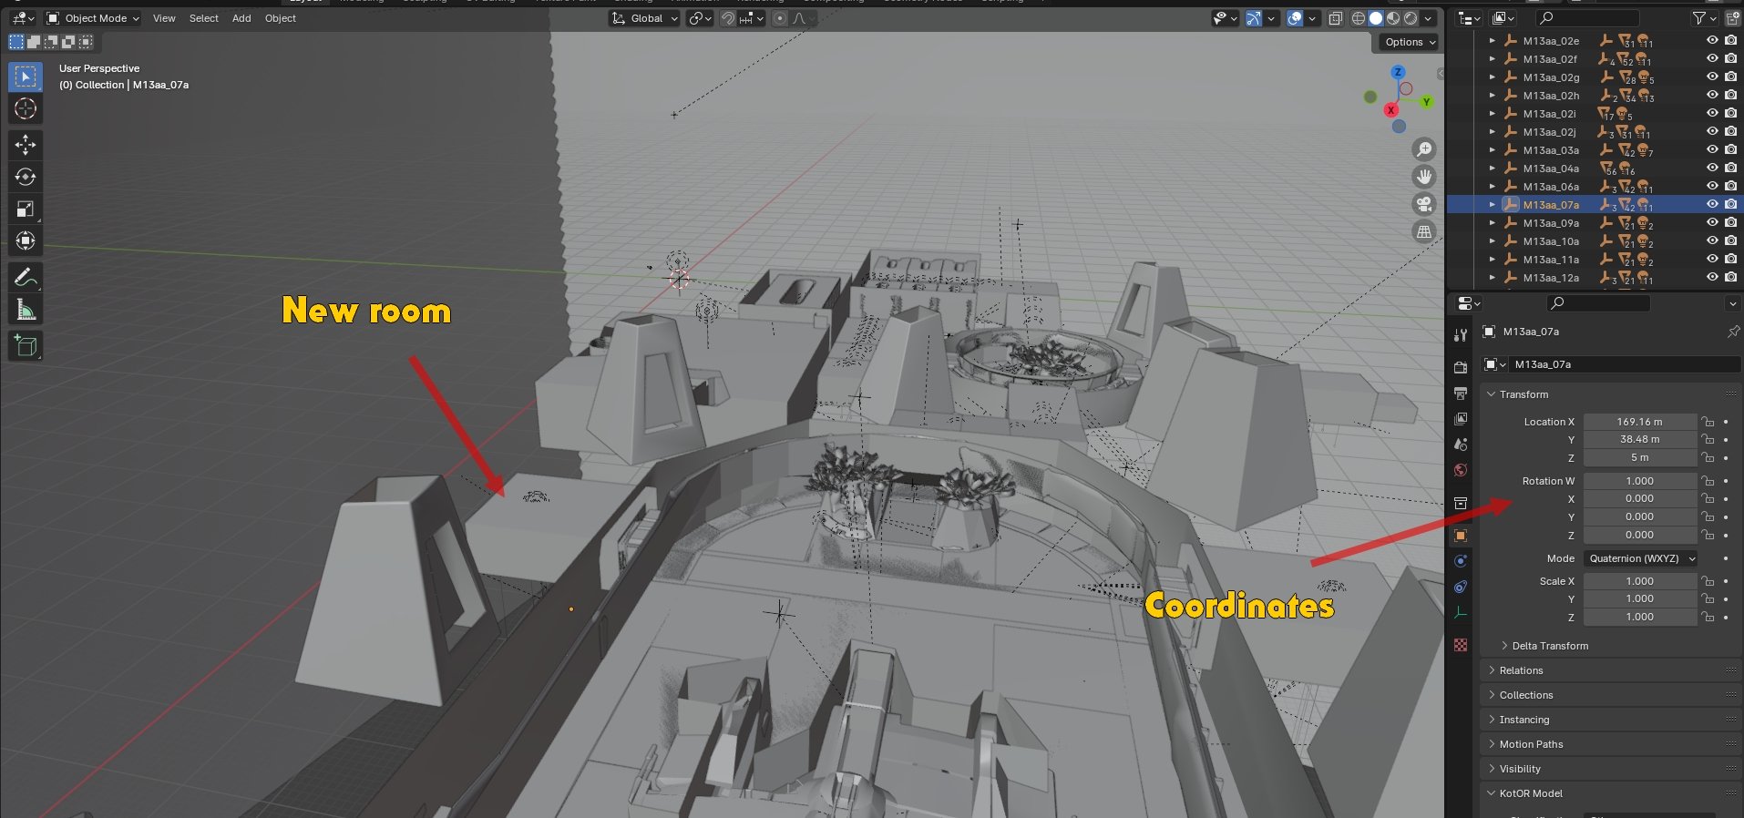This screenshot has height=818, width=1744.
Task: Switch to Solid viewport shading
Action: coord(1376,18)
